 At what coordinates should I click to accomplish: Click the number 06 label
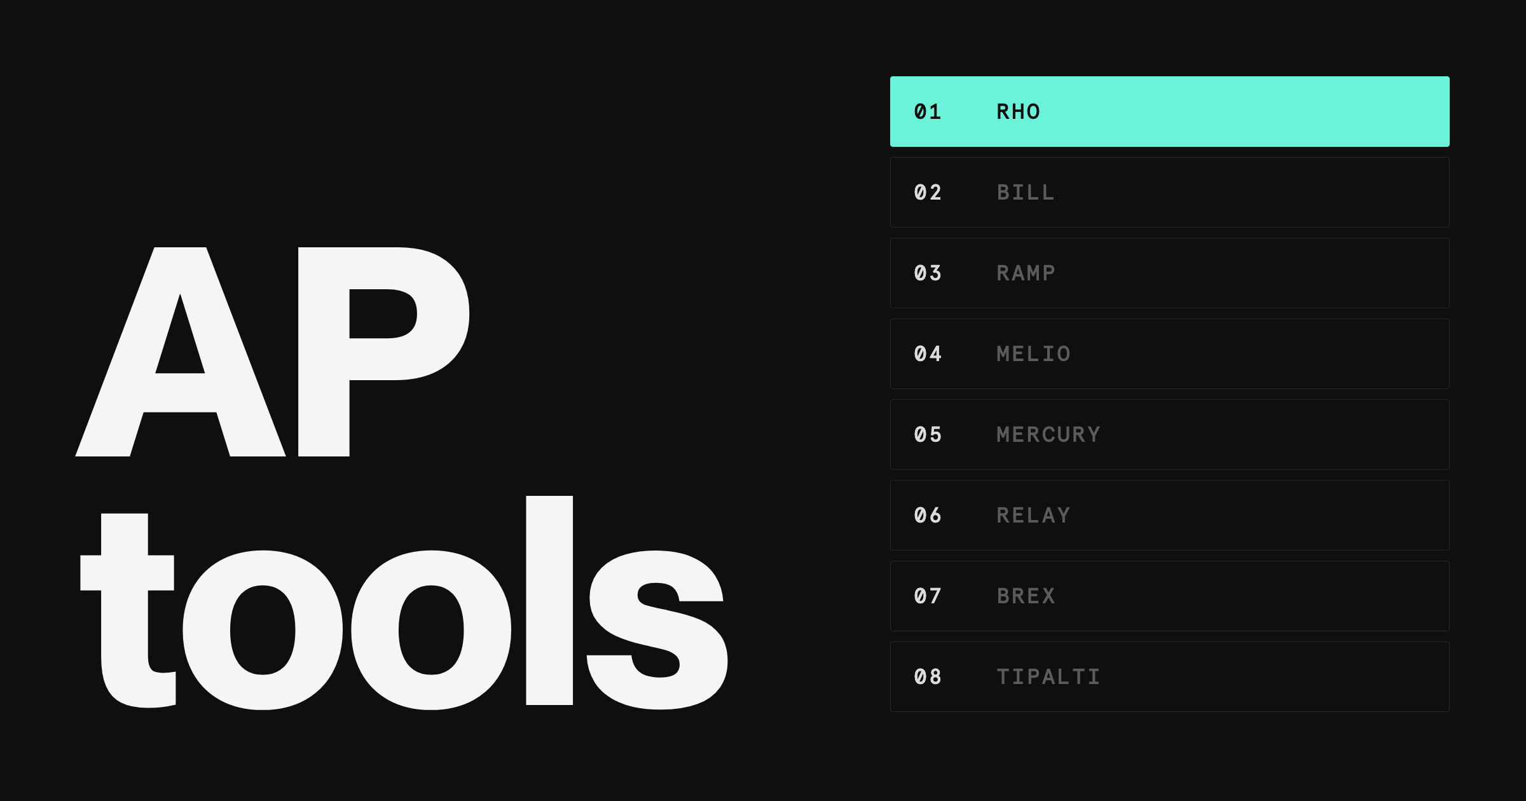tap(928, 516)
